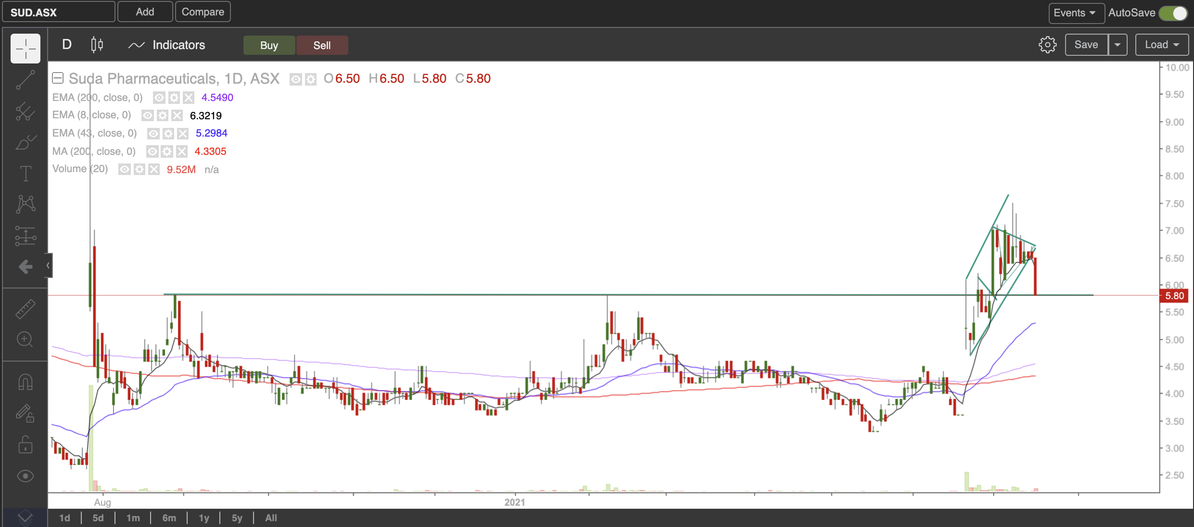Remove the Volume indicator
The height and width of the screenshot is (527, 1194).
[154, 169]
